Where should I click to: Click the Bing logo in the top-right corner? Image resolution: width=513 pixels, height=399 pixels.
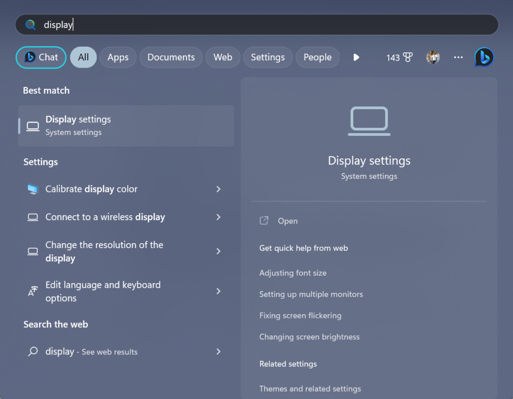pyautogui.click(x=484, y=57)
